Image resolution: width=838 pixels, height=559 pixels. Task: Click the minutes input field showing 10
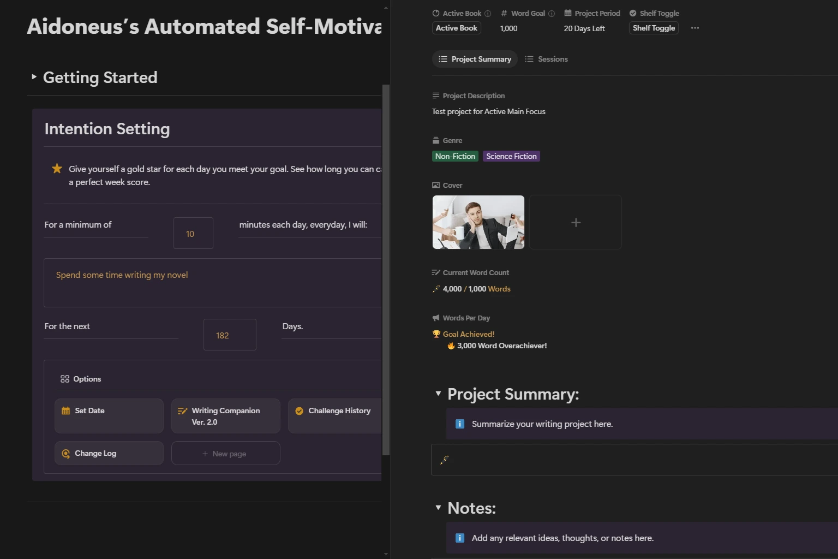pyautogui.click(x=193, y=234)
